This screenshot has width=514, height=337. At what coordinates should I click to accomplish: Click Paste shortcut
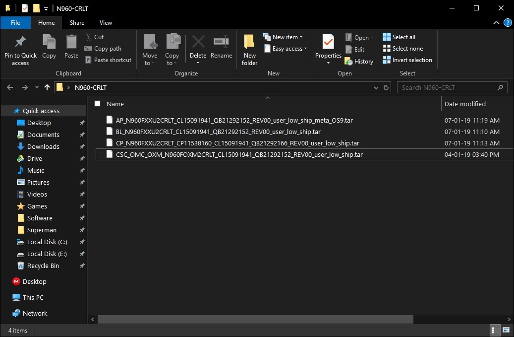point(108,60)
